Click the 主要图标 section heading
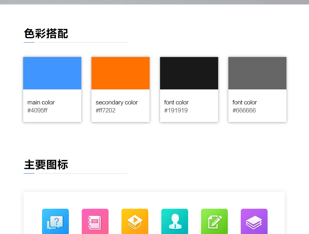This screenshot has width=309, height=234. 46,165
